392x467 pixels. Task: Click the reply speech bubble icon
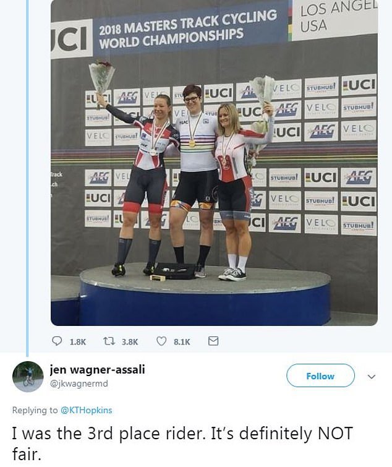(57, 341)
